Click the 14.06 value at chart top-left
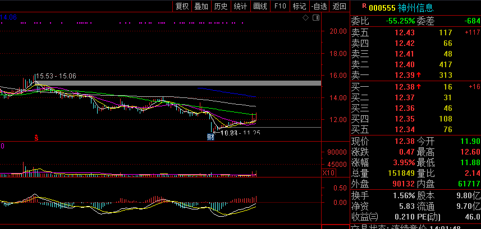The width and height of the screenshot is (481, 229). (8, 17)
